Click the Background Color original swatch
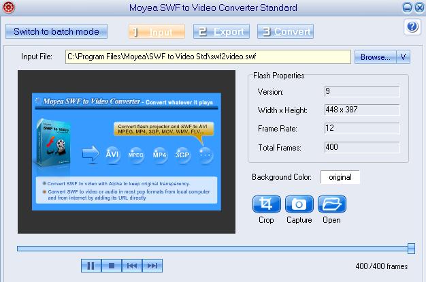Image resolution: width=426 pixels, height=282 pixels. (x=340, y=177)
